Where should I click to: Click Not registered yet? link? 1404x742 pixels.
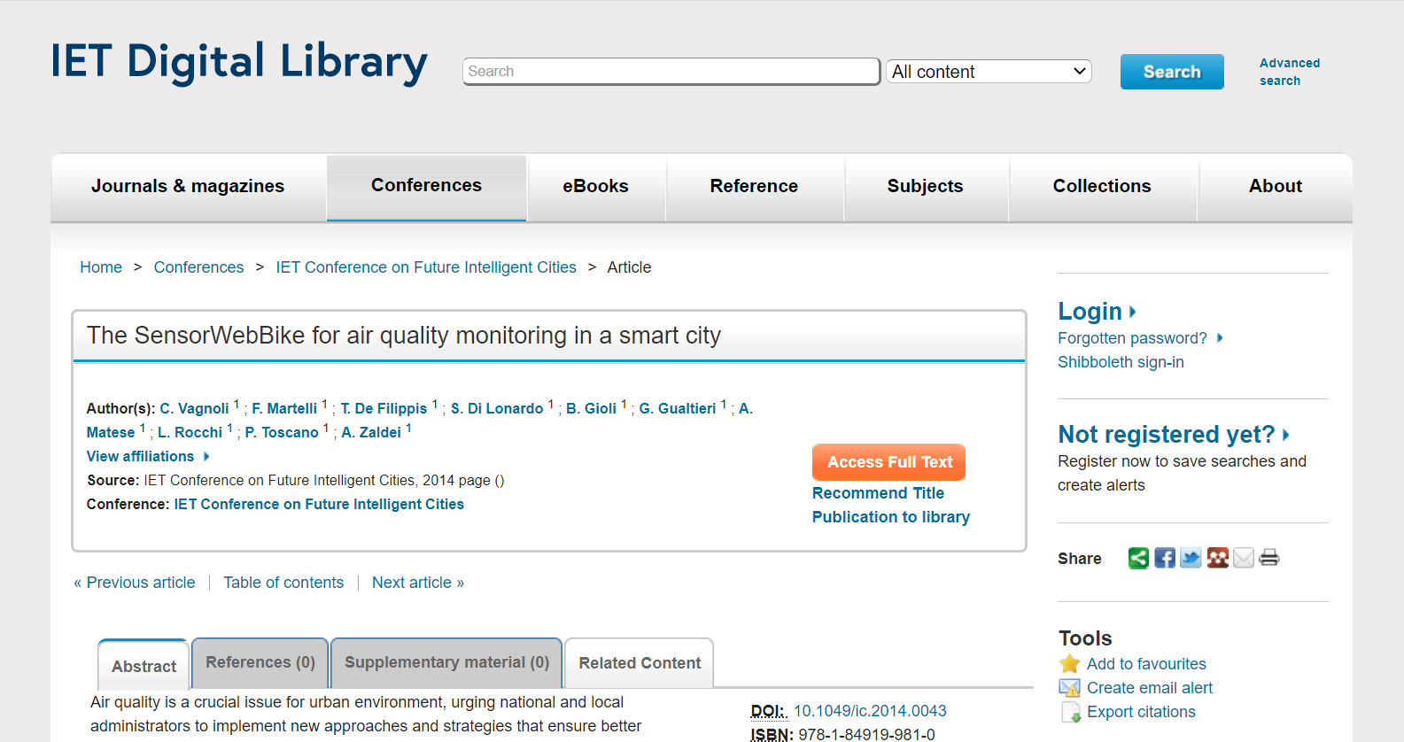[x=1166, y=435]
